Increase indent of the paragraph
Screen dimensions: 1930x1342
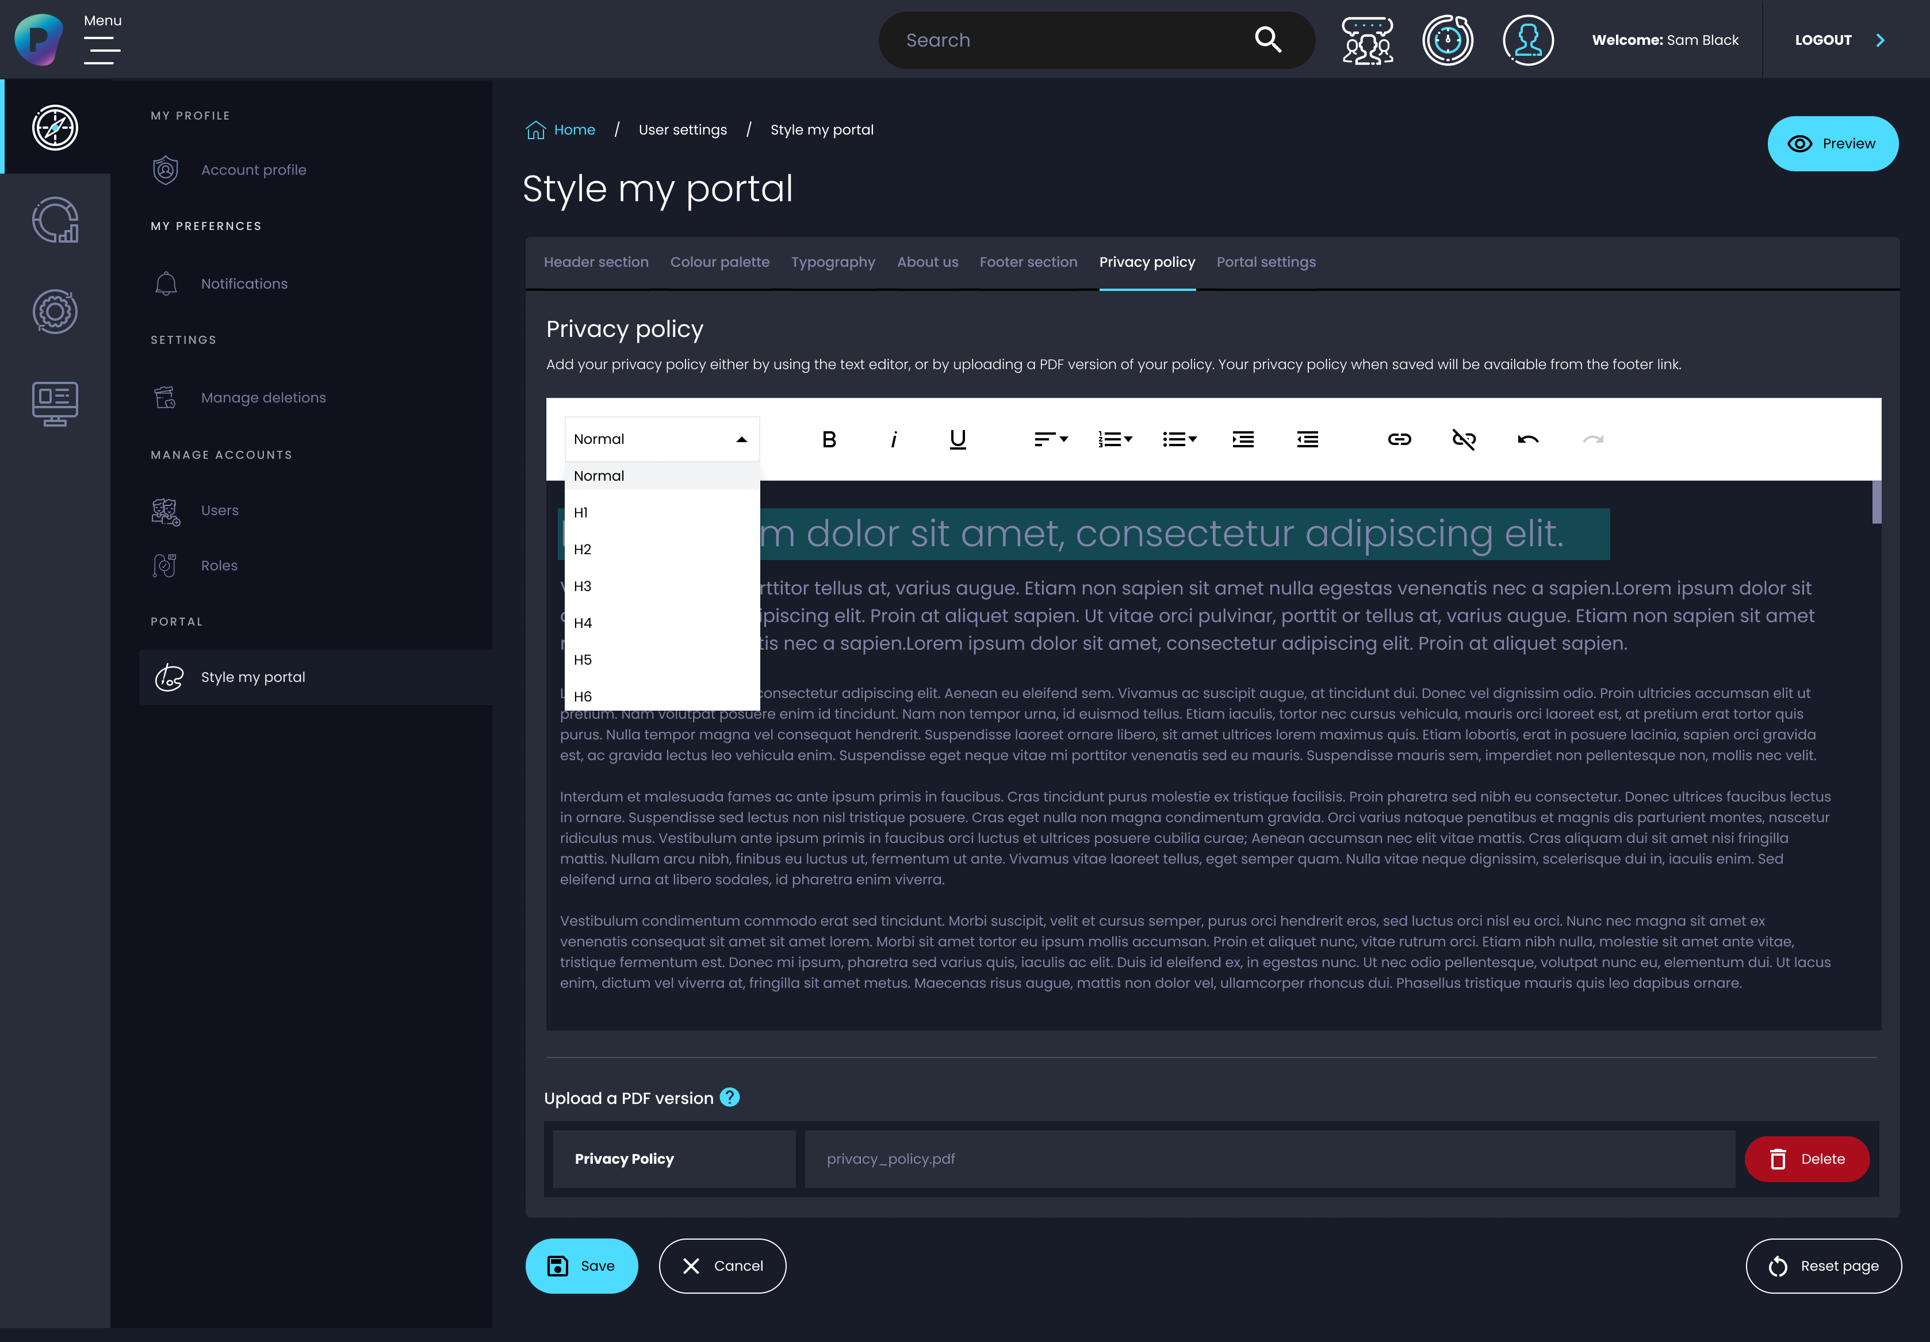coord(1242,439)
